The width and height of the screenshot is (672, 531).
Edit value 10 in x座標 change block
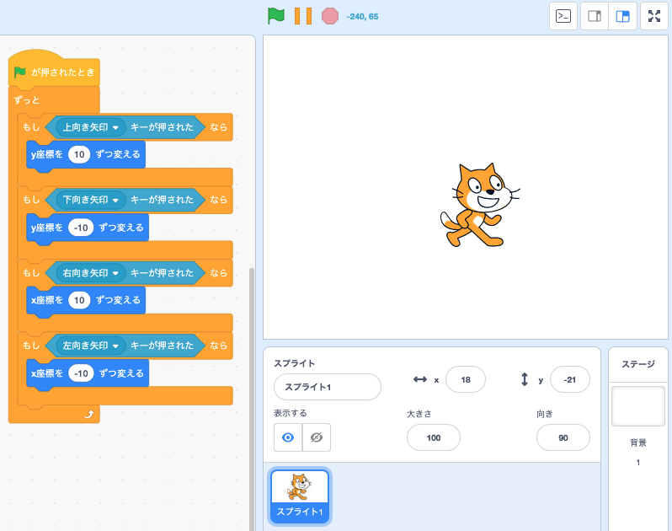pyautogui.click(x=79, y=300)
